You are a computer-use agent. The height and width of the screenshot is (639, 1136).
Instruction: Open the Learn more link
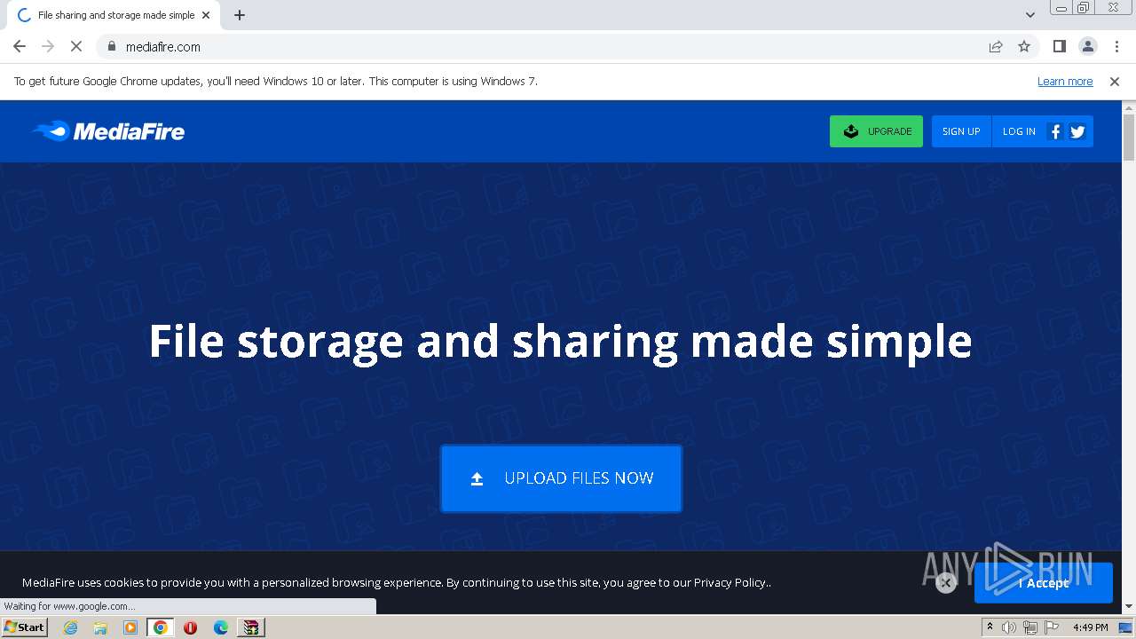1065,82
